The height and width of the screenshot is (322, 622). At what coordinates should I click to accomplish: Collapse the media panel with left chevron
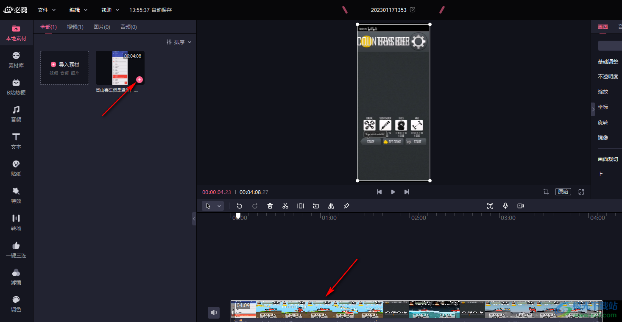(x=194, y=219)
